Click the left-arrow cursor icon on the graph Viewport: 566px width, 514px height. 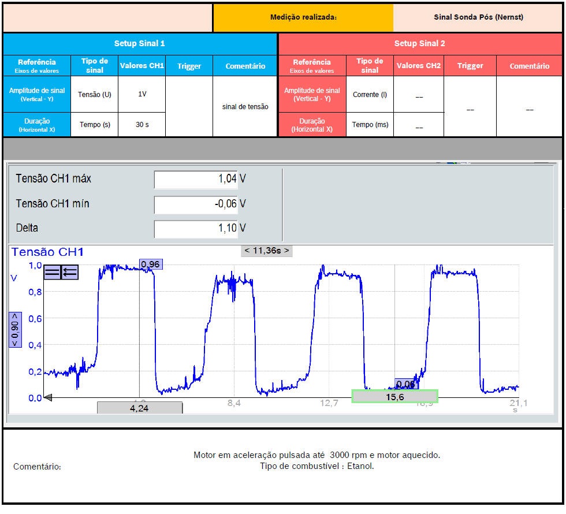coord(69,272)
